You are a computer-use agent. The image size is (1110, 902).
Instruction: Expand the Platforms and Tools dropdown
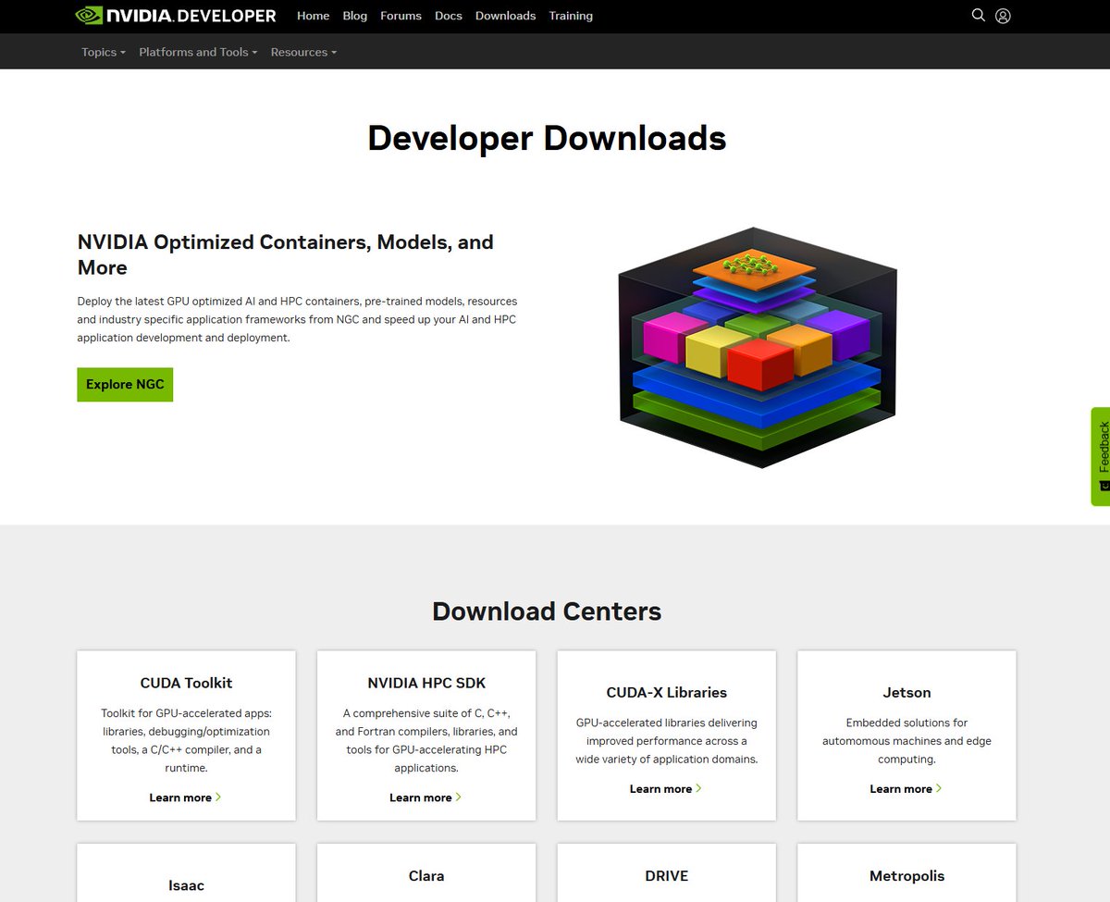pyautogui.click(x=198, y=52)
